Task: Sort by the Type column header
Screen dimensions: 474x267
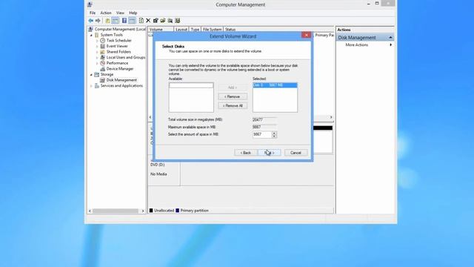Action: tap(195, 30)
